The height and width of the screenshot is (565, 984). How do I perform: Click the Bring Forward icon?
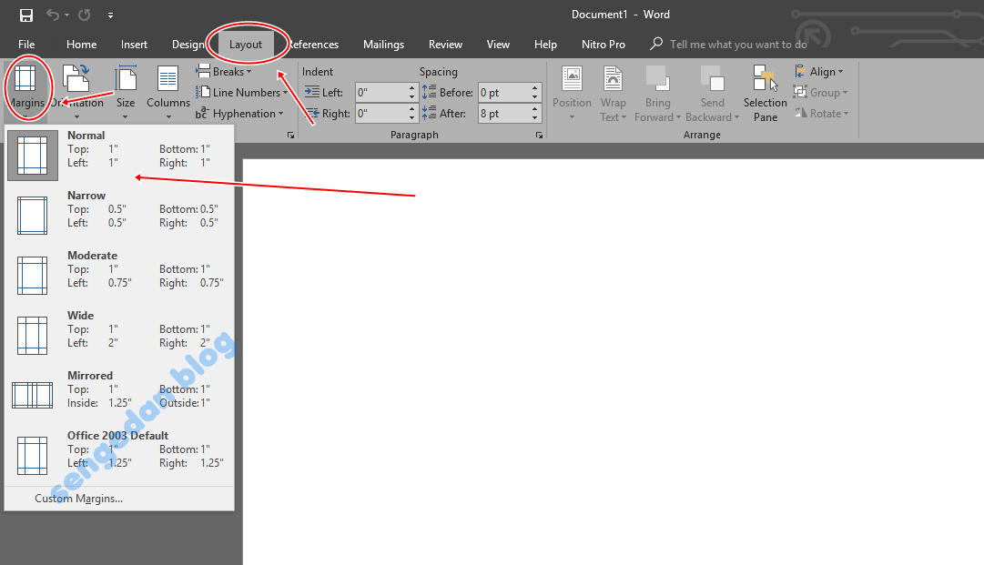click(x=658, y=79)
